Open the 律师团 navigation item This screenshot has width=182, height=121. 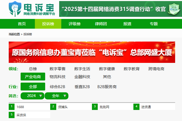[101, 24]
